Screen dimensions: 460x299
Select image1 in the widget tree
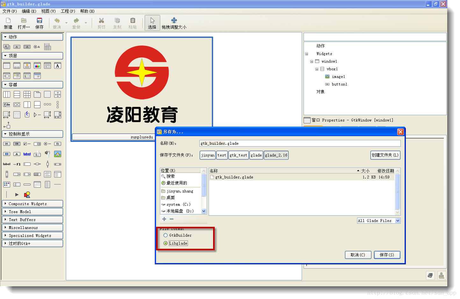pyautogui.click(x=338, y=77)
